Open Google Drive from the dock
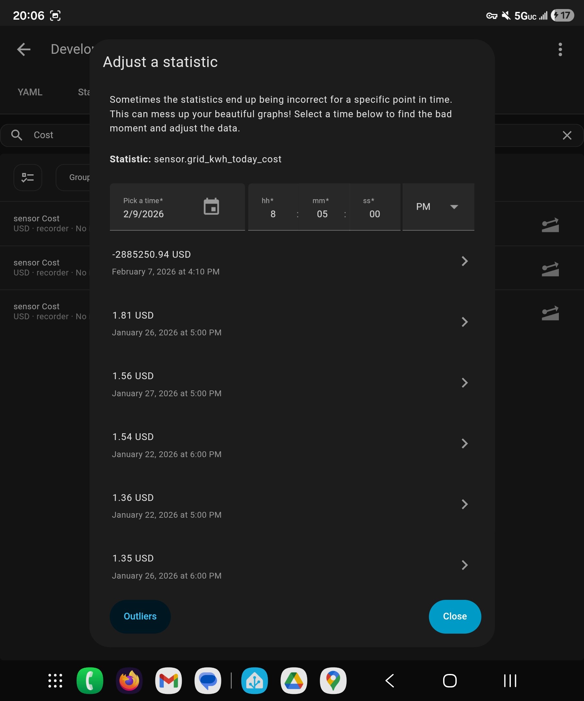 pos(294,681)
